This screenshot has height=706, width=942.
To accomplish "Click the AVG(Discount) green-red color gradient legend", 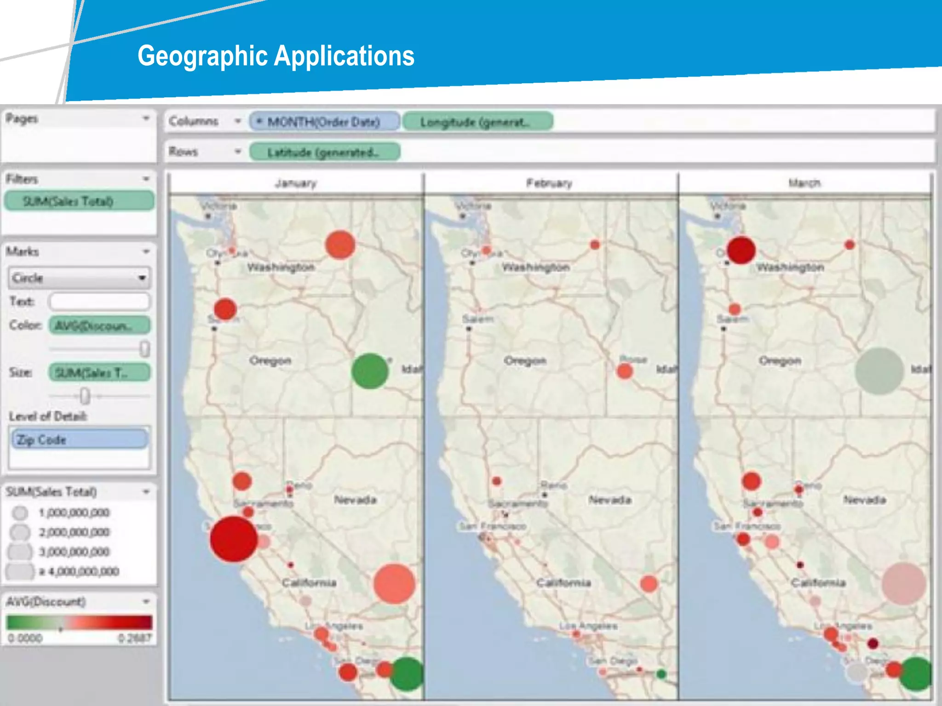I will coord(79,622).
